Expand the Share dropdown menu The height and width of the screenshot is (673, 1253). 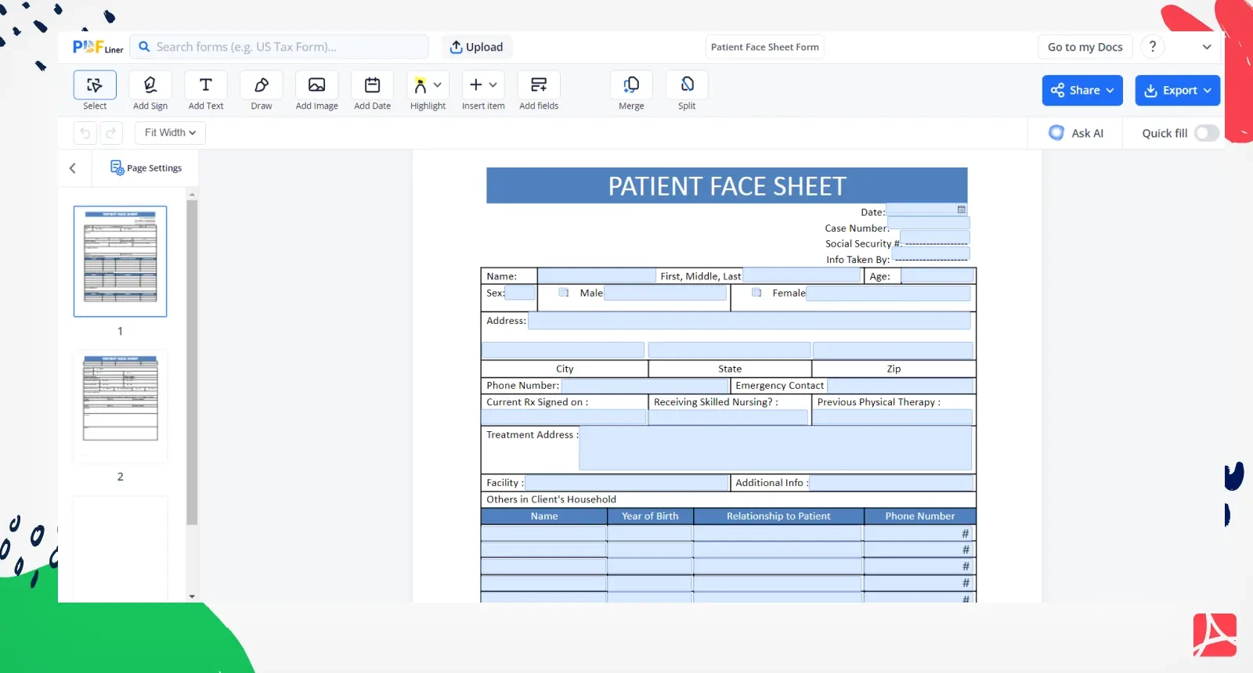click(x=1082, y=91)
